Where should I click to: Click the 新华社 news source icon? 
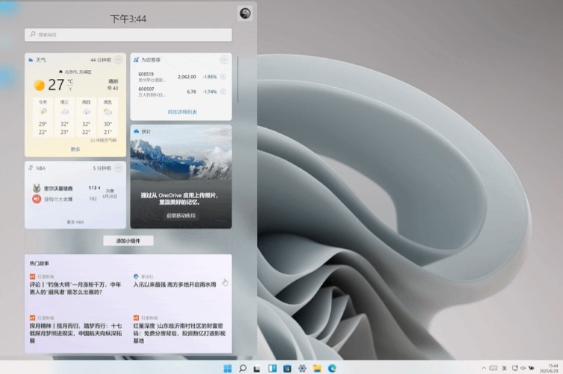136,276
